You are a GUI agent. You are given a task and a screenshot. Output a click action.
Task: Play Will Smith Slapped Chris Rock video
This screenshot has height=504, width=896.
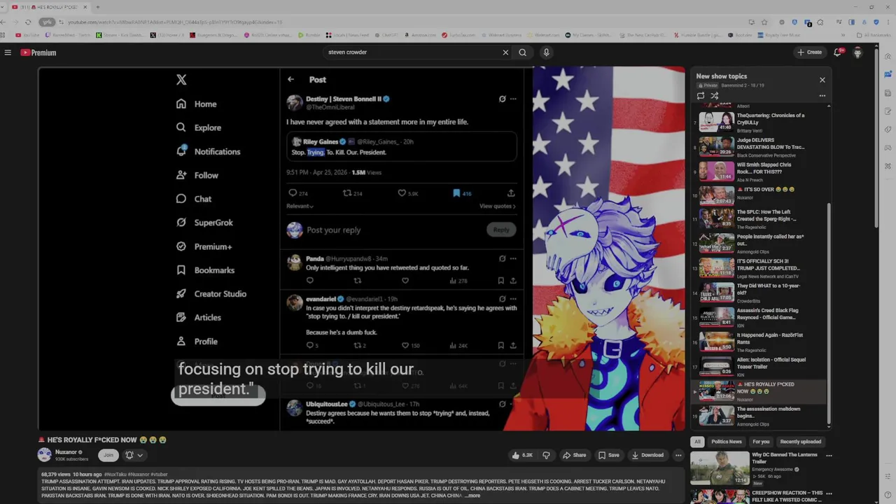[759, 171]
